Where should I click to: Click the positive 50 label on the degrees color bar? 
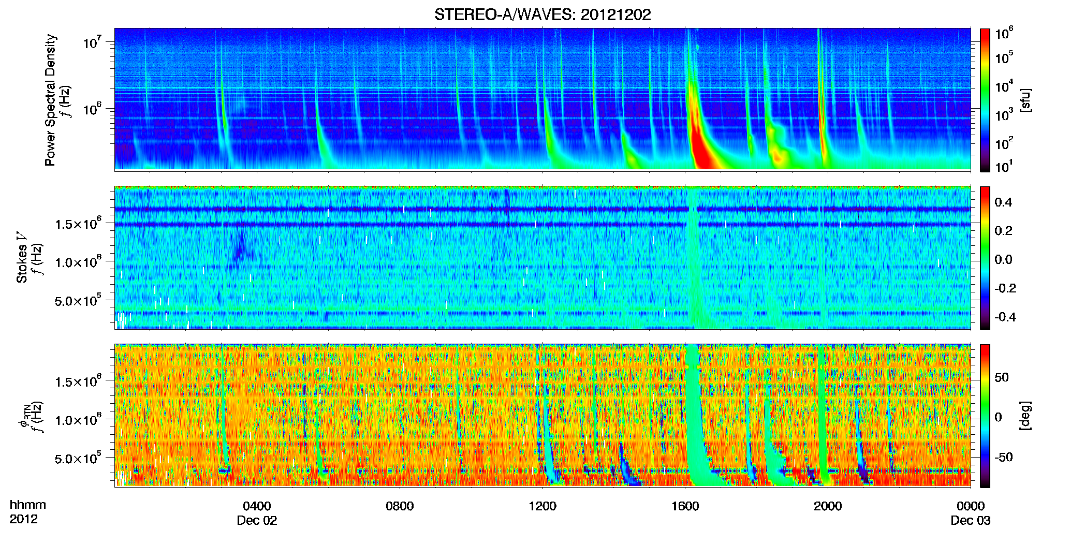(1002, 377)
